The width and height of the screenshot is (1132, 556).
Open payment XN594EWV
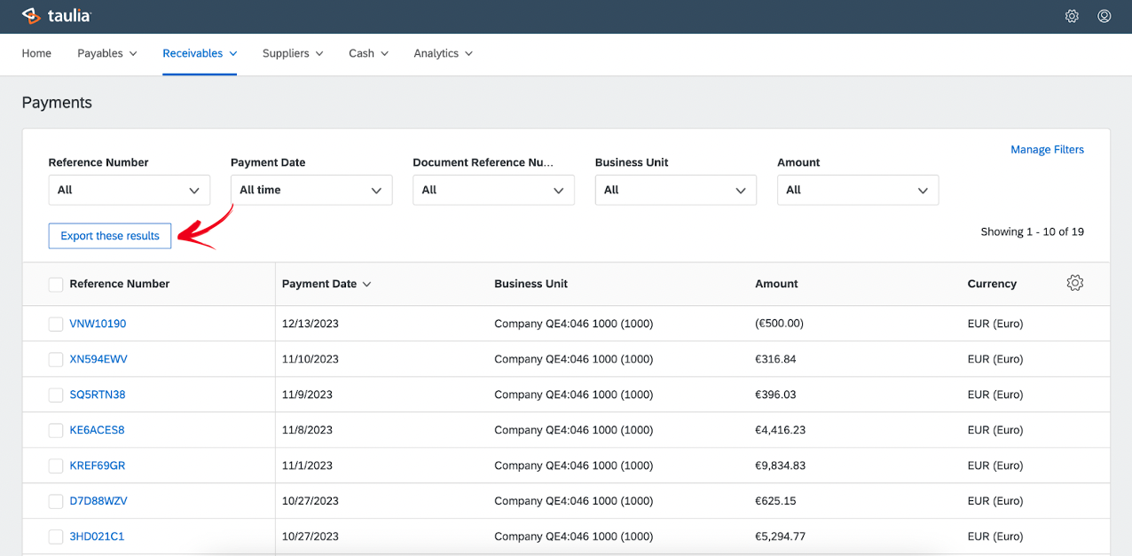point(98,359)
